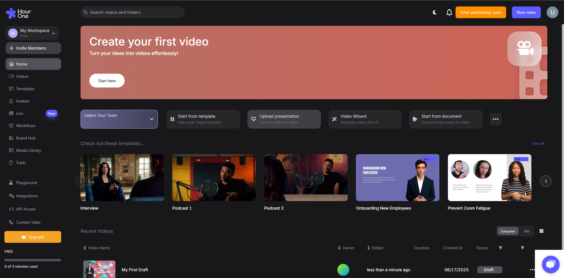Check the free minutes usage bar
Image resolution: width=564 pixels, height=278 pixels.
32,260
